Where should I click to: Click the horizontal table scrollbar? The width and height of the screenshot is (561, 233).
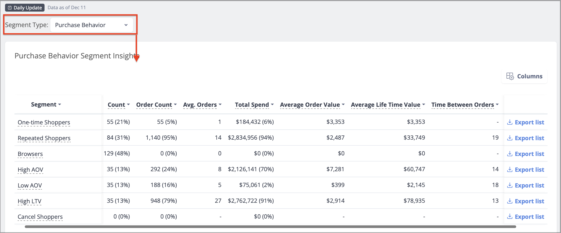coord(270,226)
